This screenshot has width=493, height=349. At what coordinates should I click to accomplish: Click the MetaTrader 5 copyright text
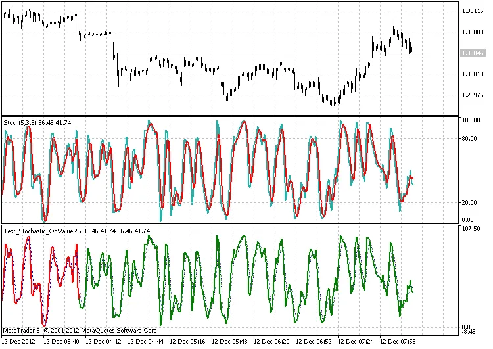(80, 330)
